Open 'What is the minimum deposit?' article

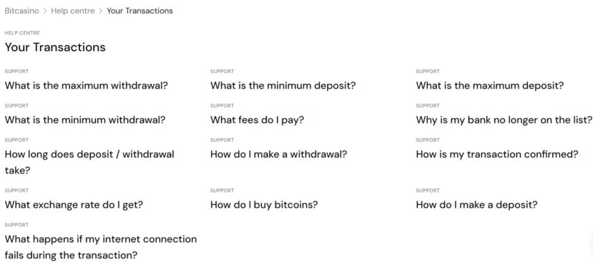pyautogui.click(x=283, y=85)
